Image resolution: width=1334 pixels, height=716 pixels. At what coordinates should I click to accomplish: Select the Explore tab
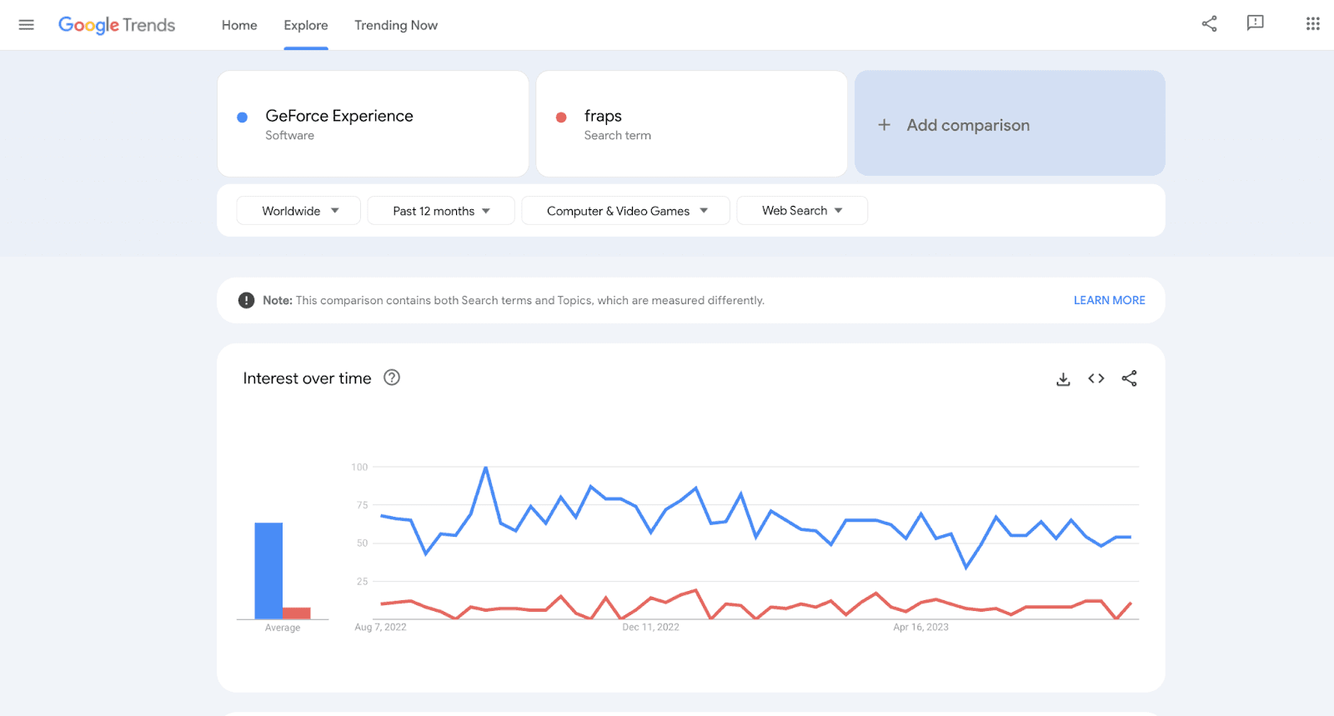(306, 25)
